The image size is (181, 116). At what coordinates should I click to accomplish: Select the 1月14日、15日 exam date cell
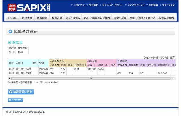pos(23,73)
